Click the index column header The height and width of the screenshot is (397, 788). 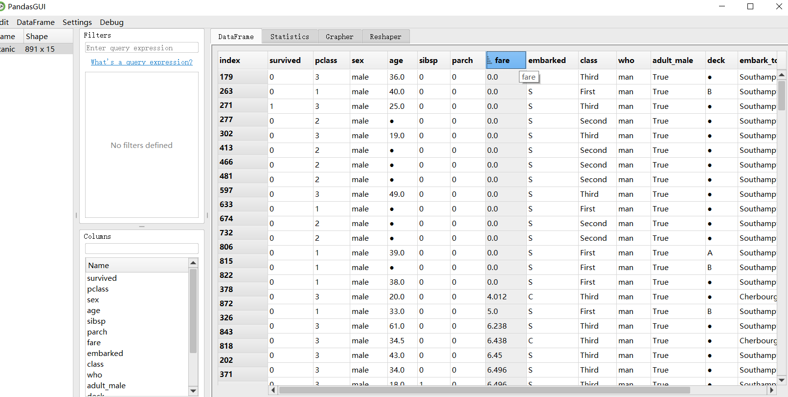[x=243, y=60]
